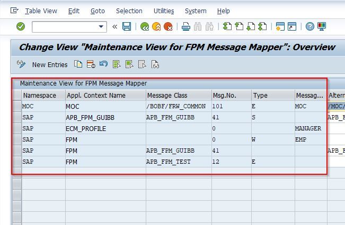Click the Namespace column header
The width and height of the screenshot is (345, 225).
click(x=43, y=96)
